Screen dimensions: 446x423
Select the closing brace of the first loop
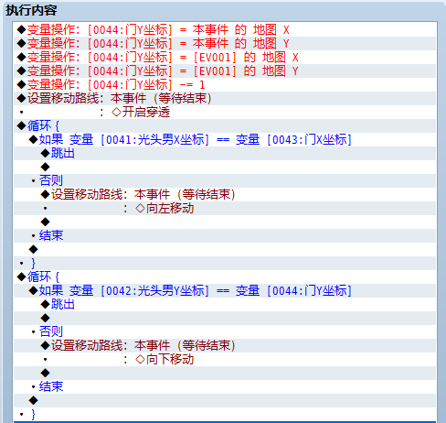coord(225,264)
